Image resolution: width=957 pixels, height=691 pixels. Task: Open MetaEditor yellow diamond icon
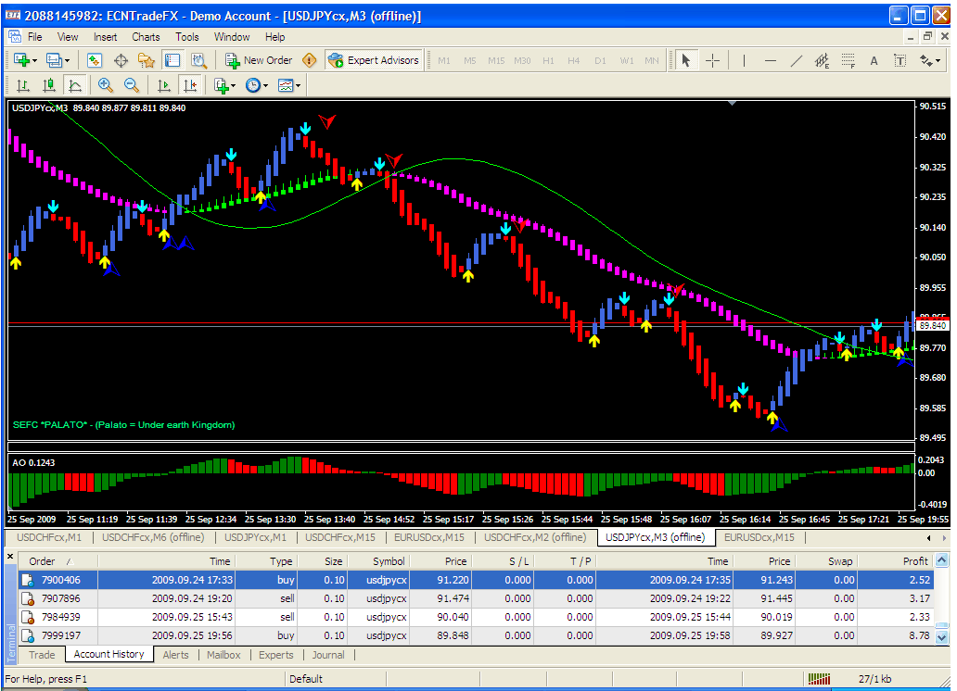tap(310, 60)
